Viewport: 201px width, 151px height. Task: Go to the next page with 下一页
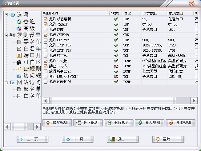[x=78, y=139]
